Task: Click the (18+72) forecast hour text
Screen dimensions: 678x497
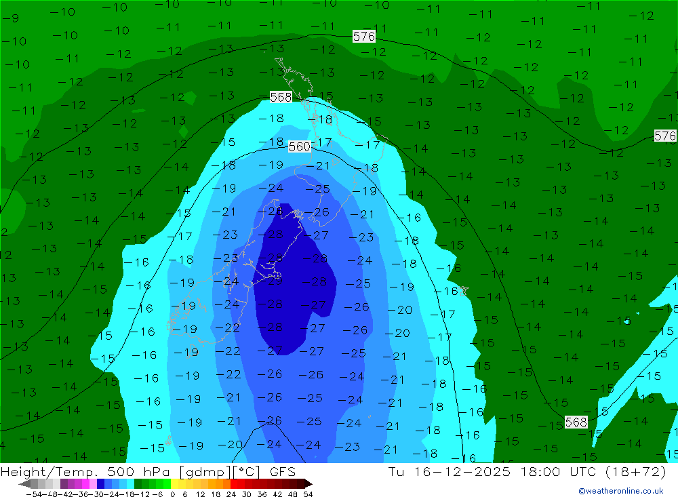Action: pyautogui.click(x=636, y=471)
